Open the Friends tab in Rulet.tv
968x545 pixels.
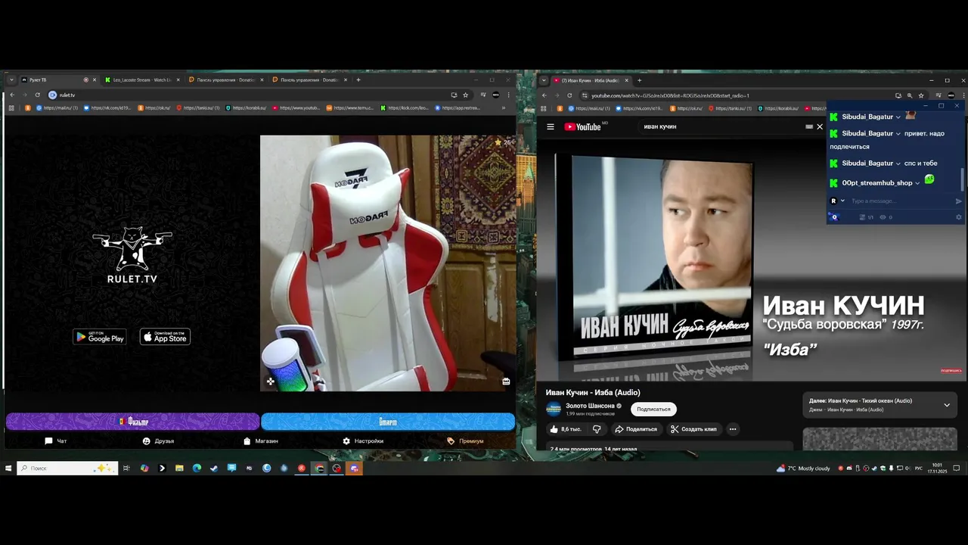coord(158,441)
